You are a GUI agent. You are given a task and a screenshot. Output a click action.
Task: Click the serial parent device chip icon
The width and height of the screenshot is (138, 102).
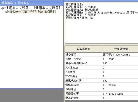3,8
